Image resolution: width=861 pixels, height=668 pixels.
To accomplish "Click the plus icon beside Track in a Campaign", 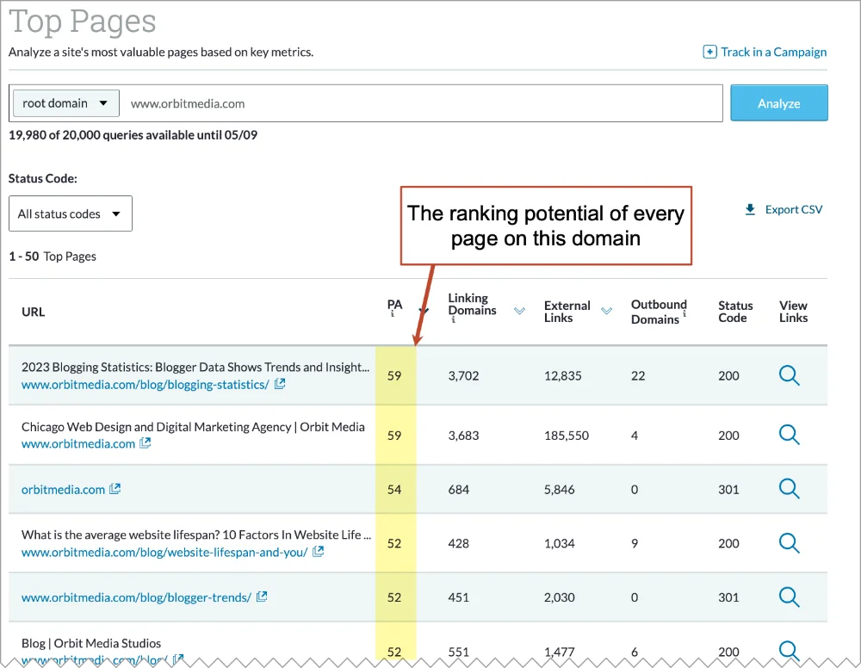I will point(709,53).
